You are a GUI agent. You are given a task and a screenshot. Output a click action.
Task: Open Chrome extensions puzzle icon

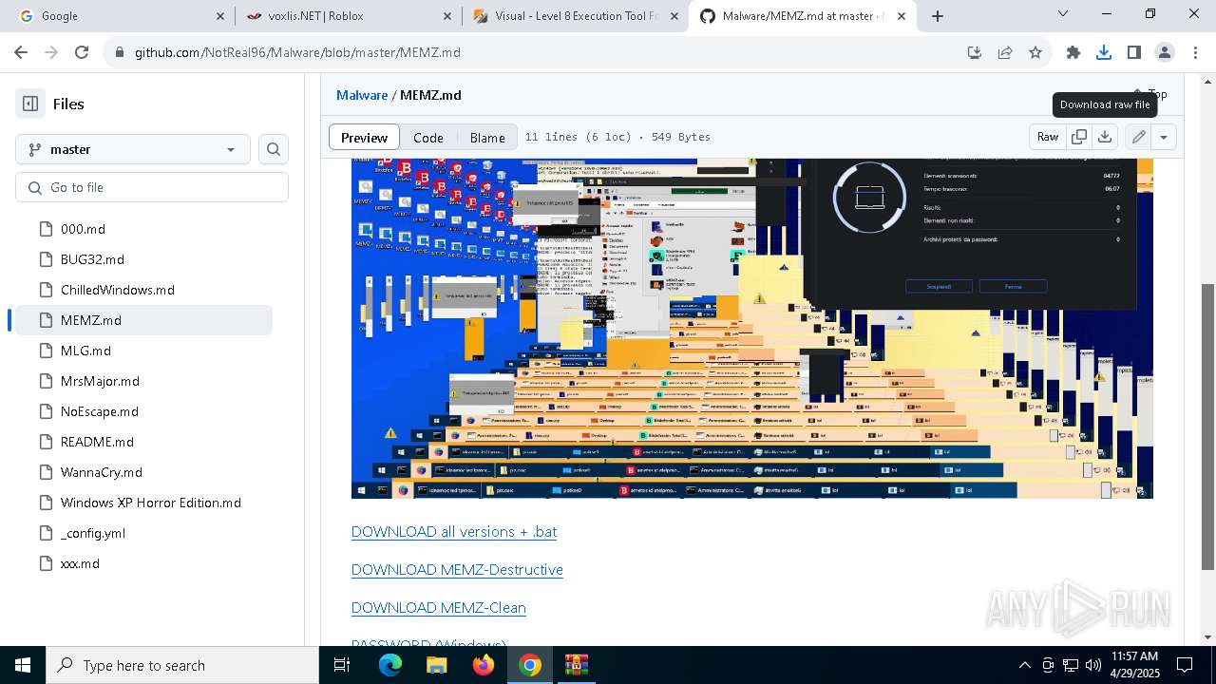tap(1073, 52)
